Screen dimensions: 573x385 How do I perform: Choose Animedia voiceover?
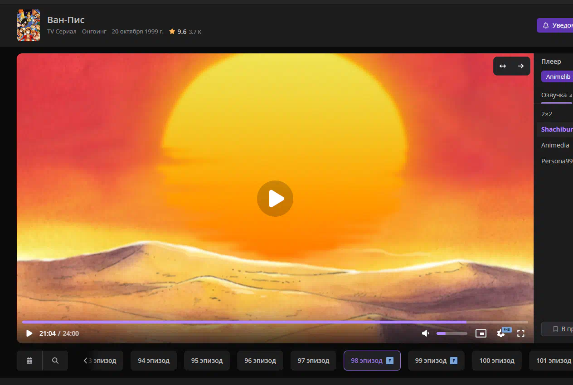[555, 145]
